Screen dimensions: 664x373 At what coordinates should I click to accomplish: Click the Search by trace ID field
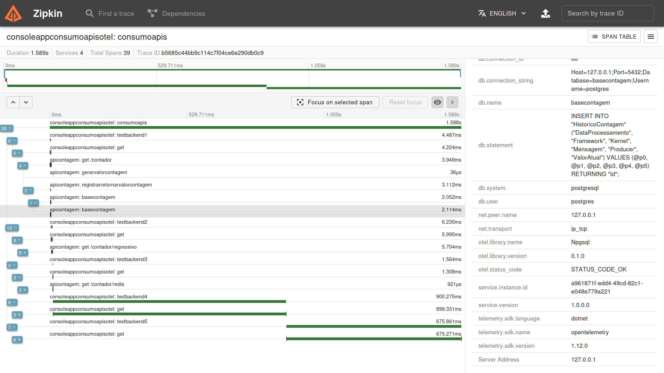point(607,13)
